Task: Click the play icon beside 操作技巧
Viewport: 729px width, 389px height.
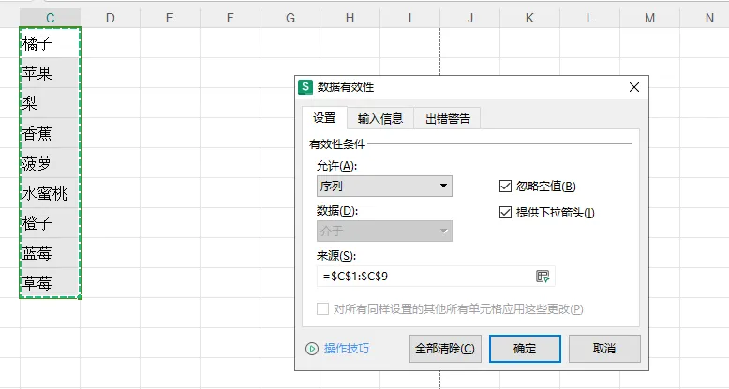Action: 312,349
